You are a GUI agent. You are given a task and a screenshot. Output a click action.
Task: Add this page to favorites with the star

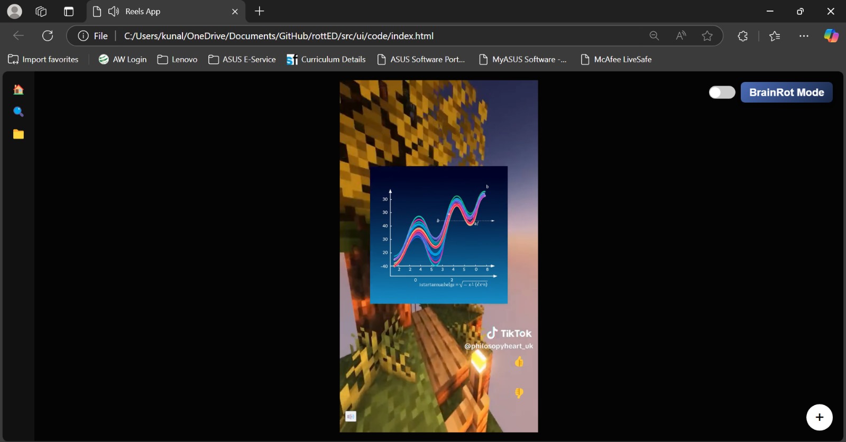click(707, 36)
